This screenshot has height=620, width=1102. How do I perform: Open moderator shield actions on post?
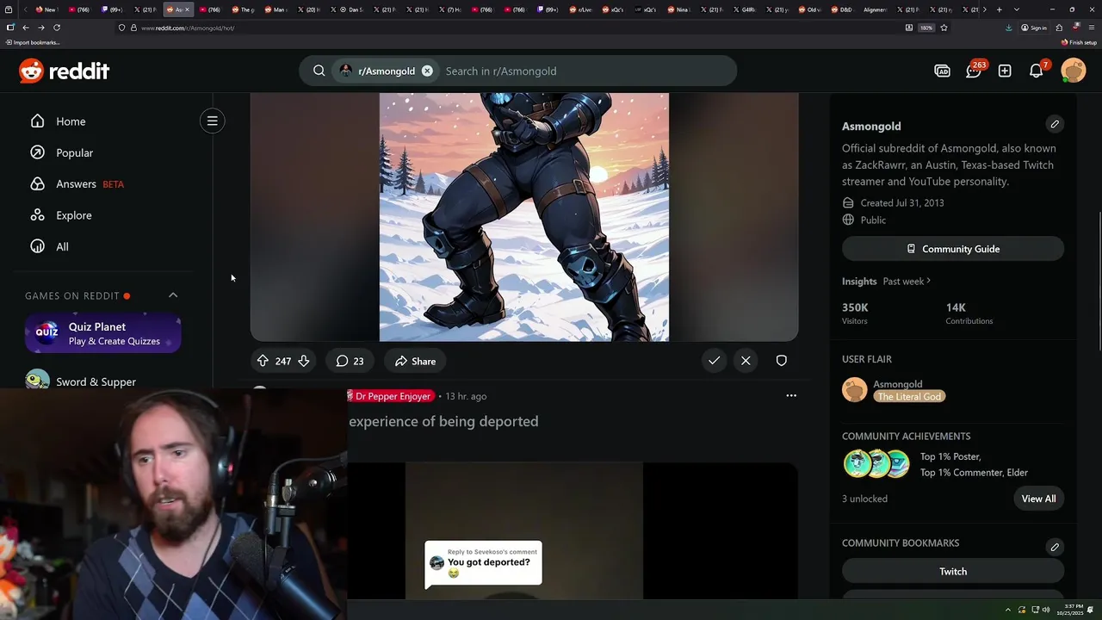pyautogui.click(x=782, y=361)
